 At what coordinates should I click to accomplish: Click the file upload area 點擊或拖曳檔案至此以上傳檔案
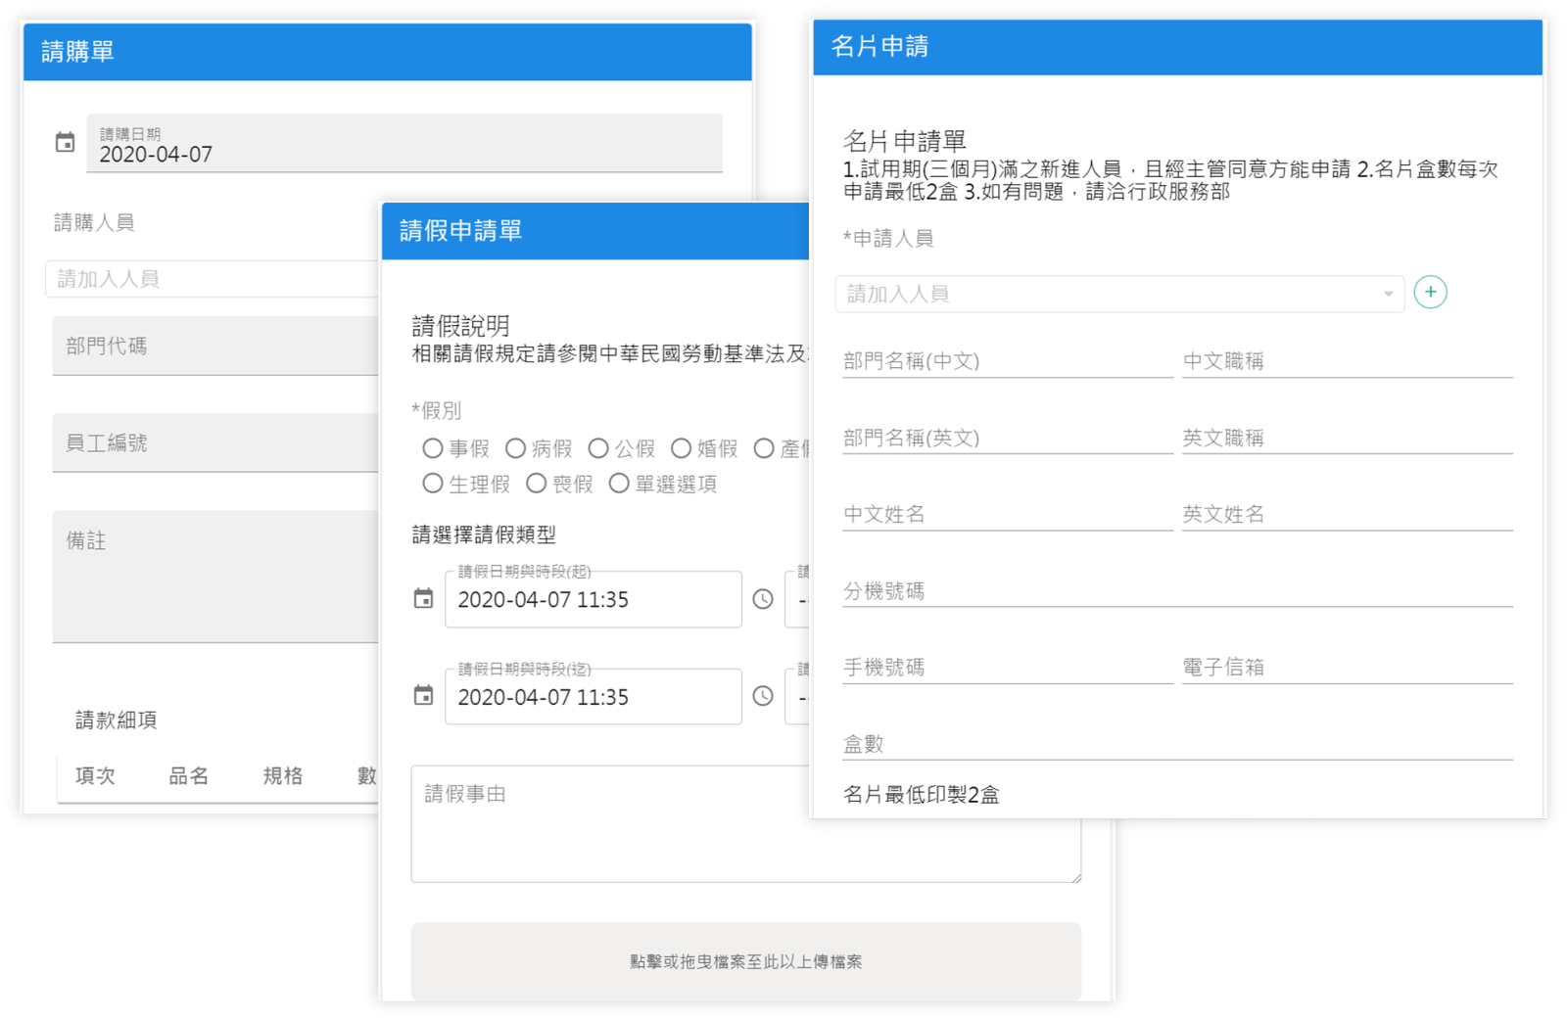pyautogui.click(x=746, y=961)
